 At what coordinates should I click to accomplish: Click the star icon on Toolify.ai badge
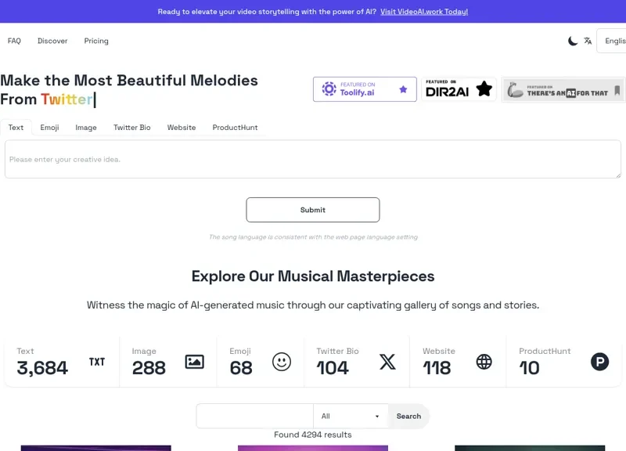(403, 89)
